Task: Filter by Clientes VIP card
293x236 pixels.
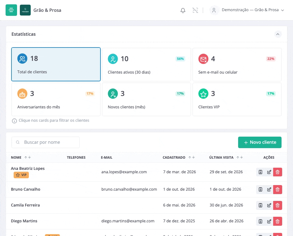Action: (x=237, y=99)
